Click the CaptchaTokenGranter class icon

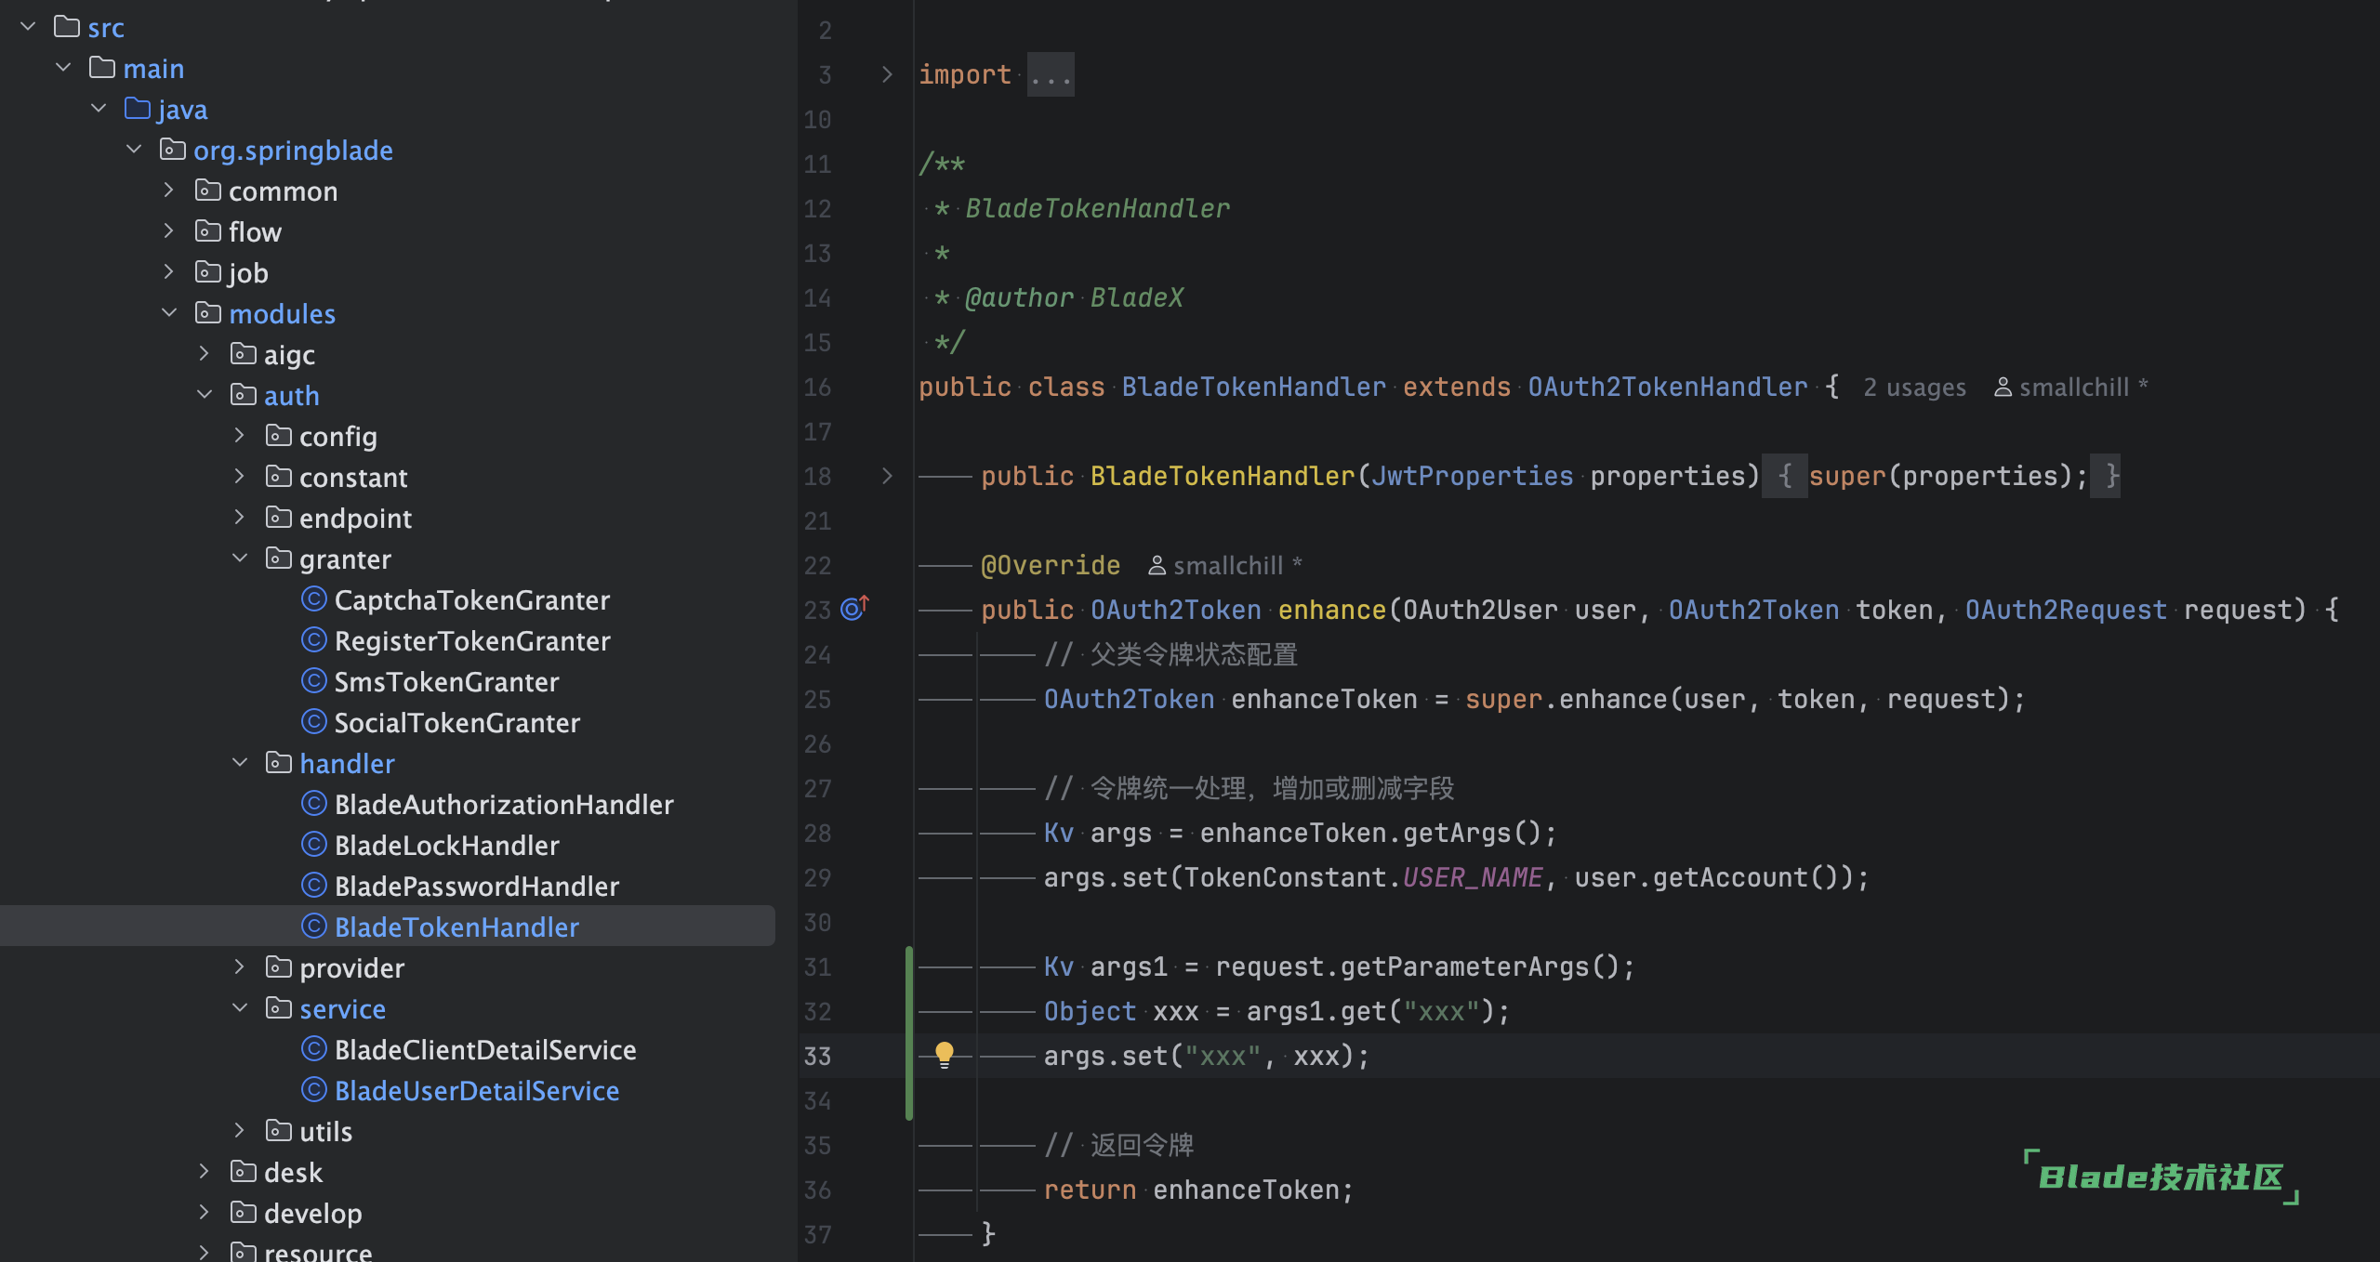(x=314, y=599)
